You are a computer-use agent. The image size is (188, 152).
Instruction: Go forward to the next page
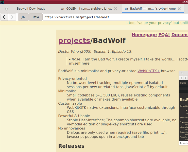click(12, 17)
